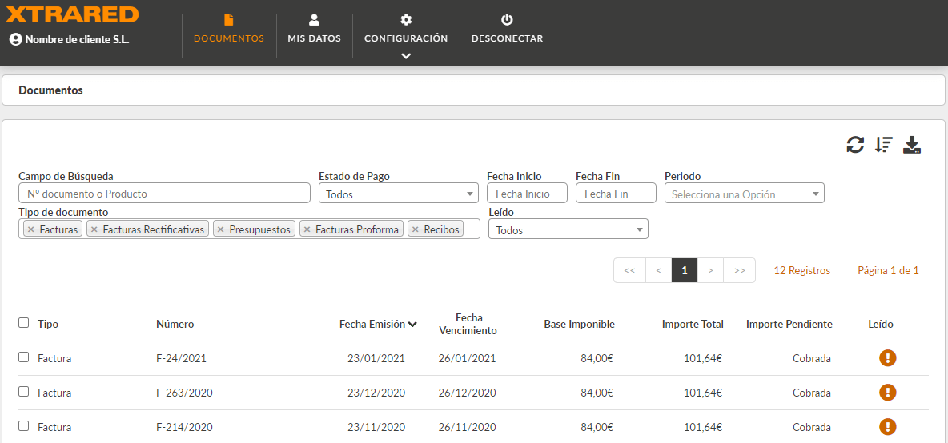The height and width of the screenshot is (443, 948).
Task: Click unread alert icon for F-214/2020
Action: point(887,427)
